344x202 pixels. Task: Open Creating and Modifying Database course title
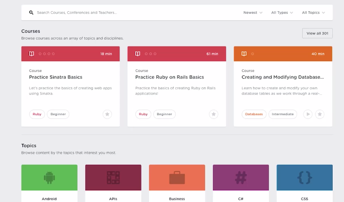coord(283,77)
